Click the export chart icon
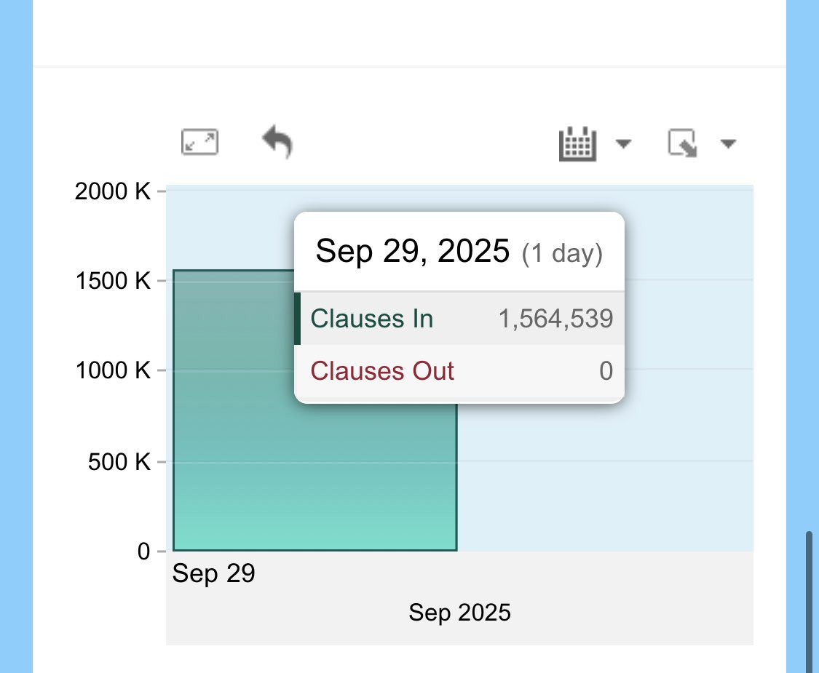Image resolution: width=819 pixels, height=673 pixels. coord(682,143)
